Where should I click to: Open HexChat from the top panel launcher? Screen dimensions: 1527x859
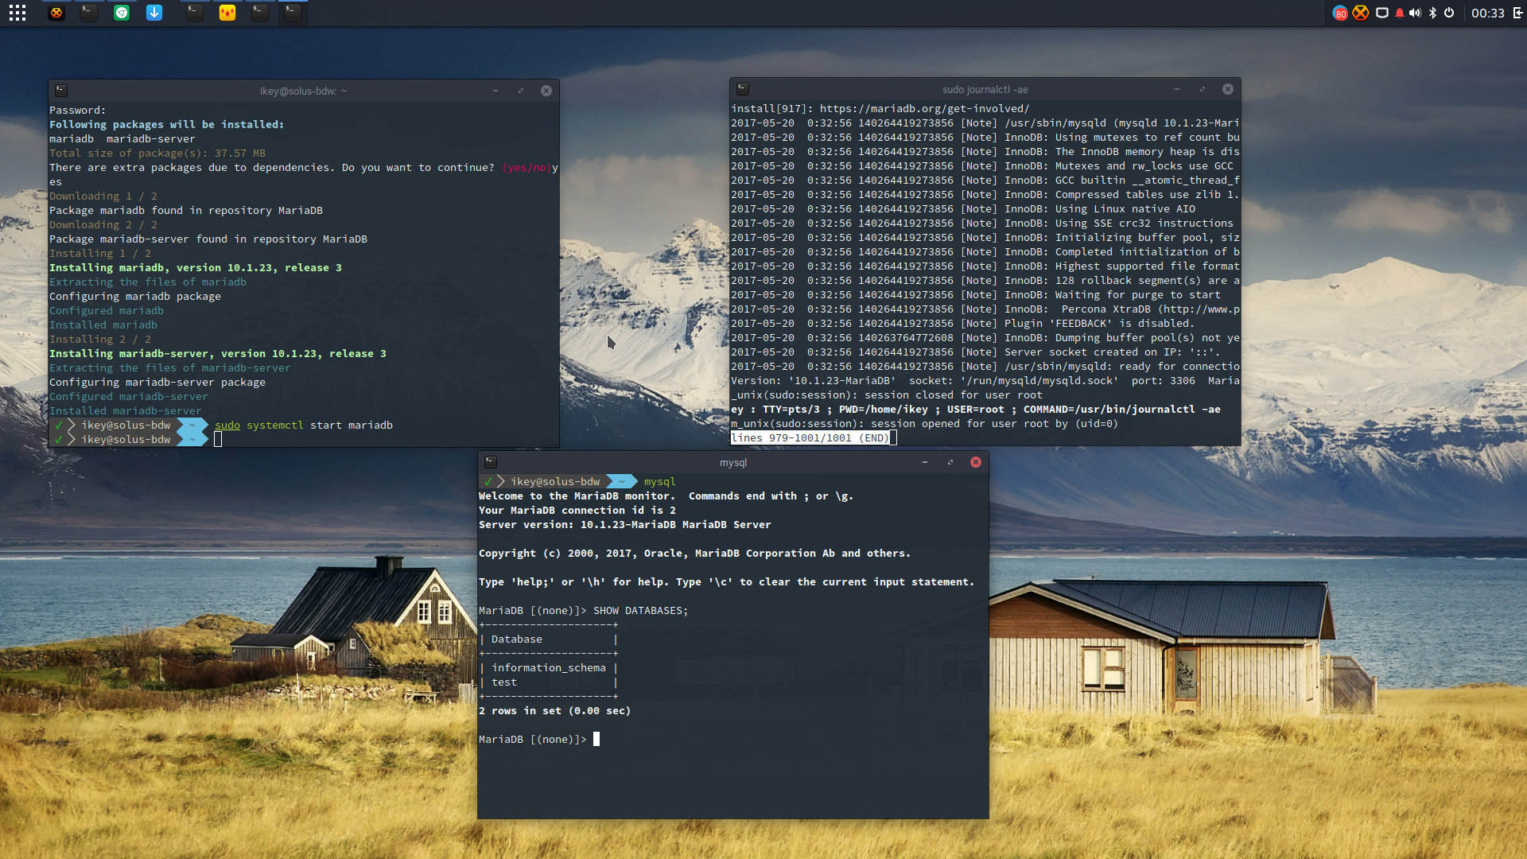click(56, 13)
